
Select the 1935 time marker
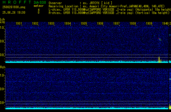(x=84, y=23)
